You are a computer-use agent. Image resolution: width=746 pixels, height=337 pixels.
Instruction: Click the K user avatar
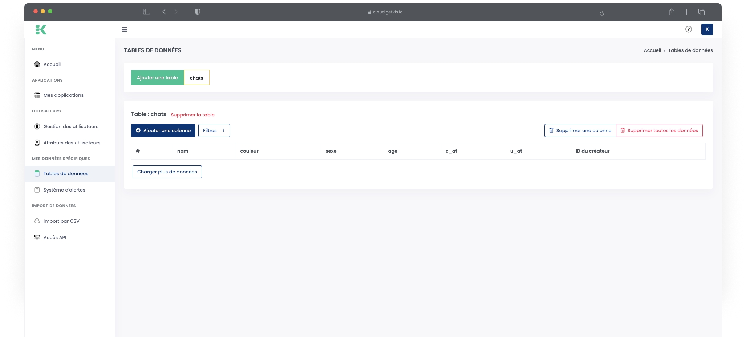(707, 29)
